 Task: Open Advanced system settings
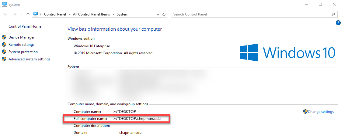[x=29, y=59]
